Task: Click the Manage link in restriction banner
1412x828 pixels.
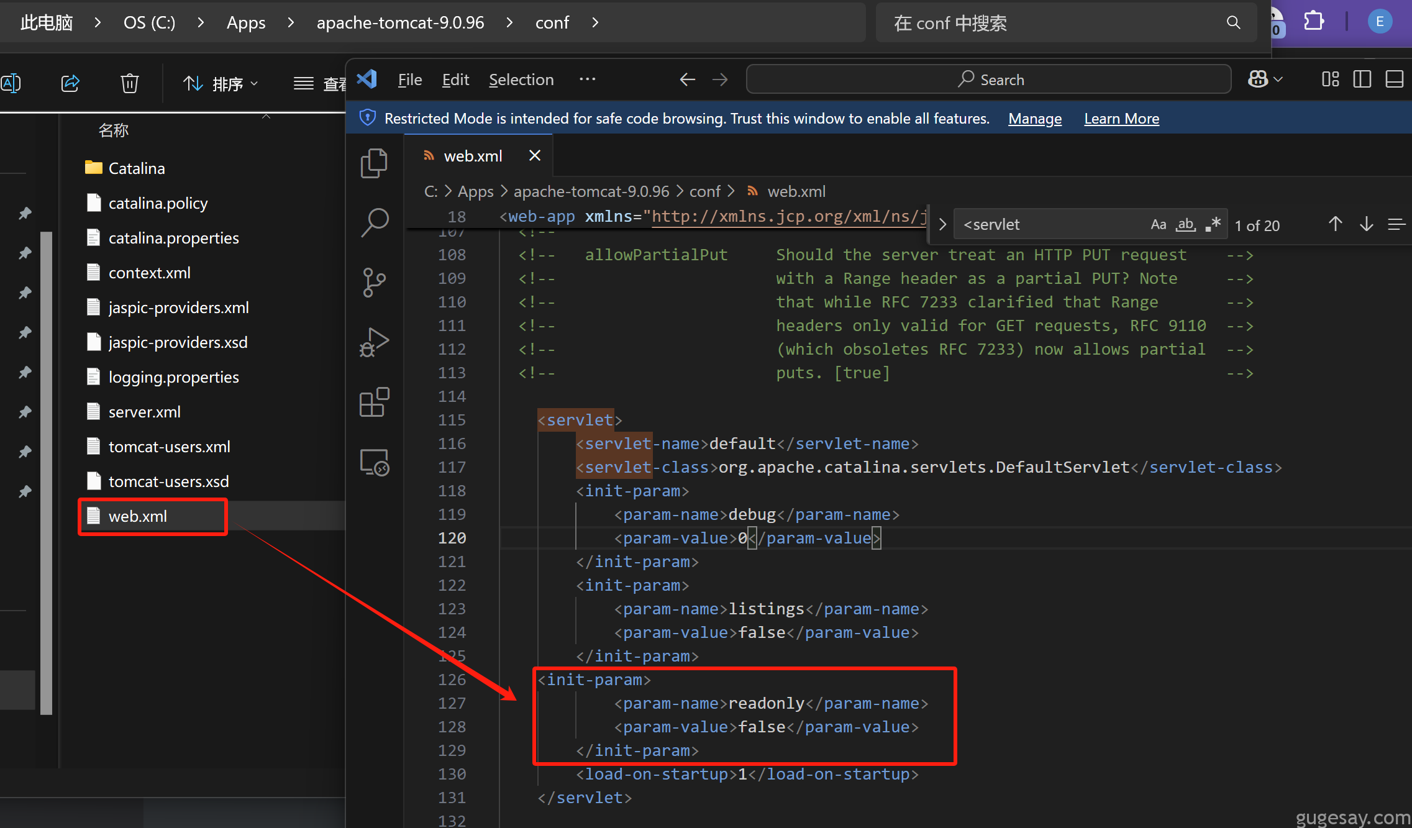Action: 1034,118
